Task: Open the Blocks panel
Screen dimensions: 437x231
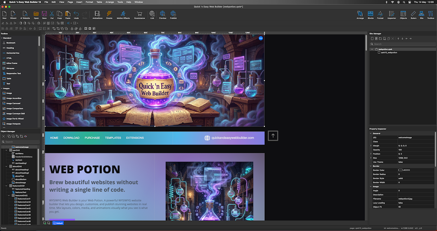Action: pyautogui.click(x=370, y=15)
